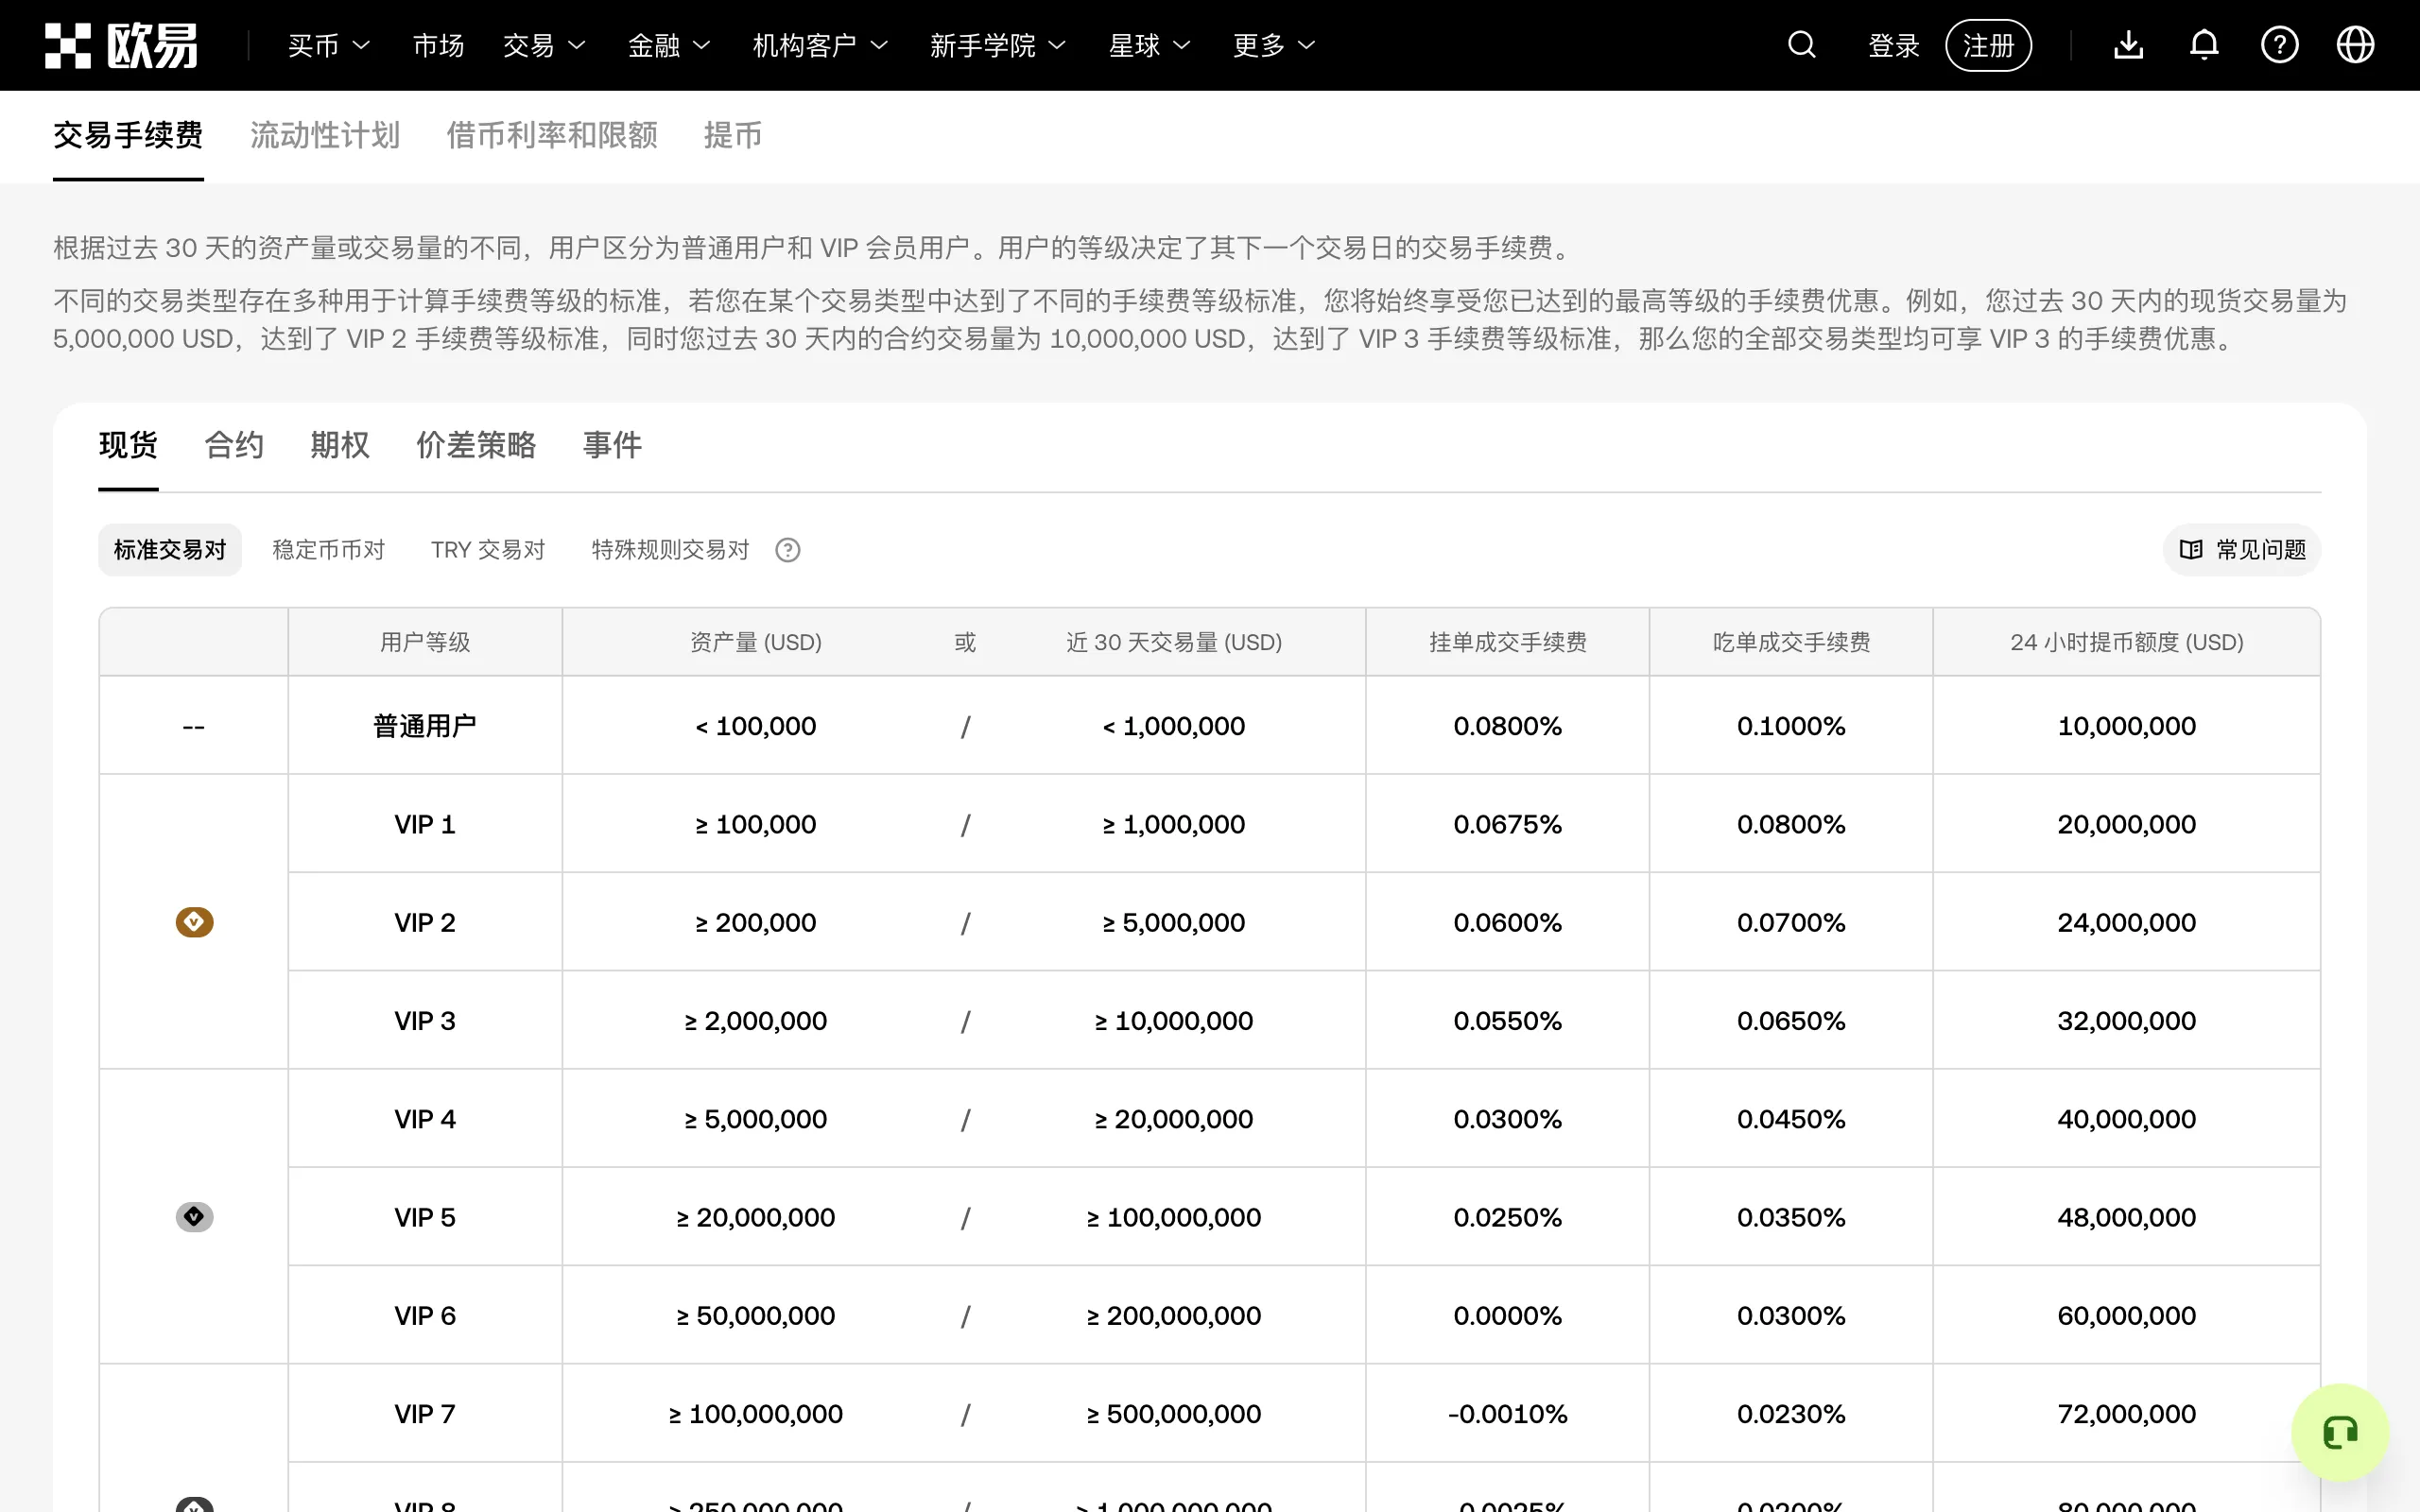
Task: Click the silver VIP tier badge icon
Action: click(194, 1216)
